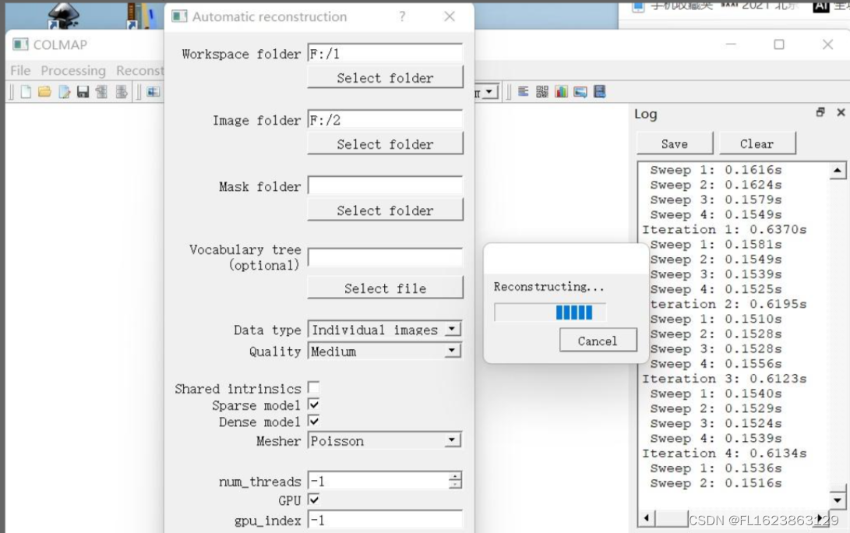The image size is (850, 533).
Task: Click the help question mark in dialog
Action: (x=402, y=17)
